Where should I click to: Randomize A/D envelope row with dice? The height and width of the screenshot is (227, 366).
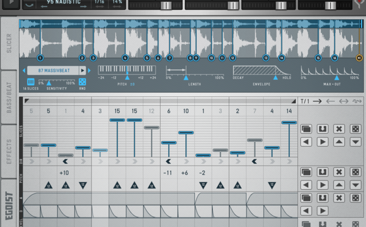pyautogui.click(x=356, y=198)
